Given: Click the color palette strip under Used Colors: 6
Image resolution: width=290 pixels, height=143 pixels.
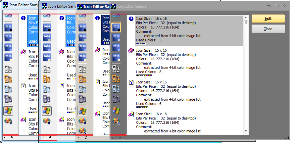Looking at the screenshot, I should tap(142, 107).
